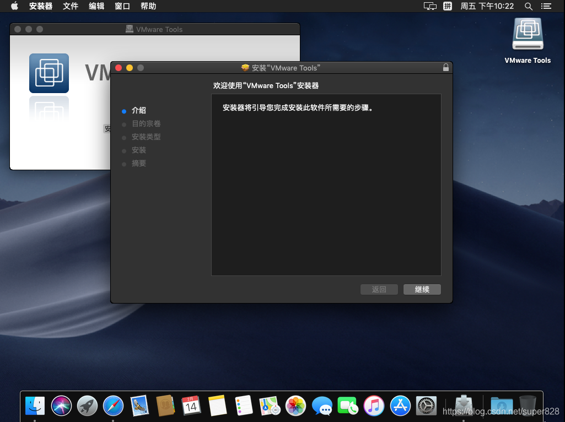Close the installer window with red button
The width and height of the screenshot is (565, 422).
coord(119,68)
